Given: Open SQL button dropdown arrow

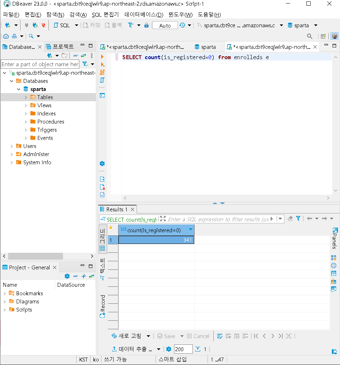Looking at the screenshot, I should (x=76, y=25).
